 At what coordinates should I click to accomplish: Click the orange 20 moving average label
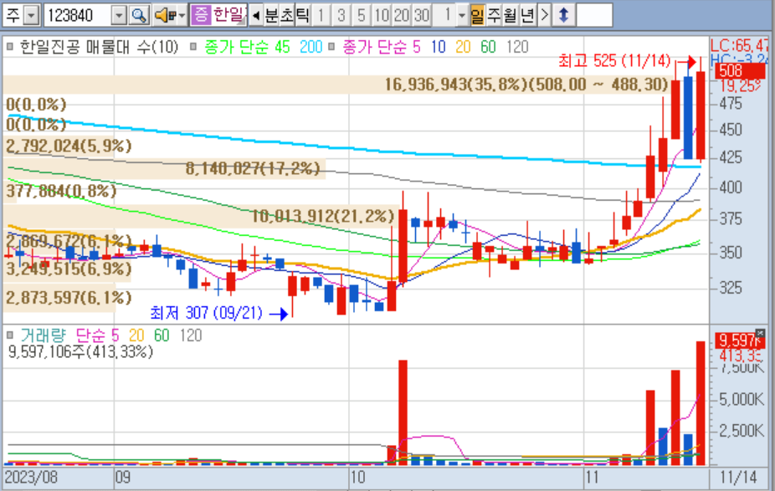pos(463,47)
